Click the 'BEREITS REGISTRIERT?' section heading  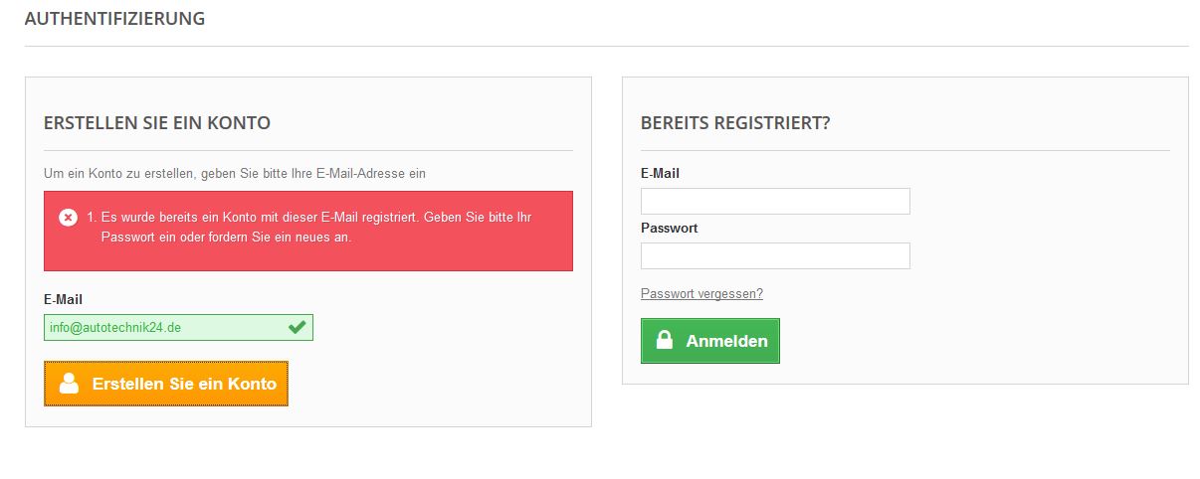[x=735, y=123]
